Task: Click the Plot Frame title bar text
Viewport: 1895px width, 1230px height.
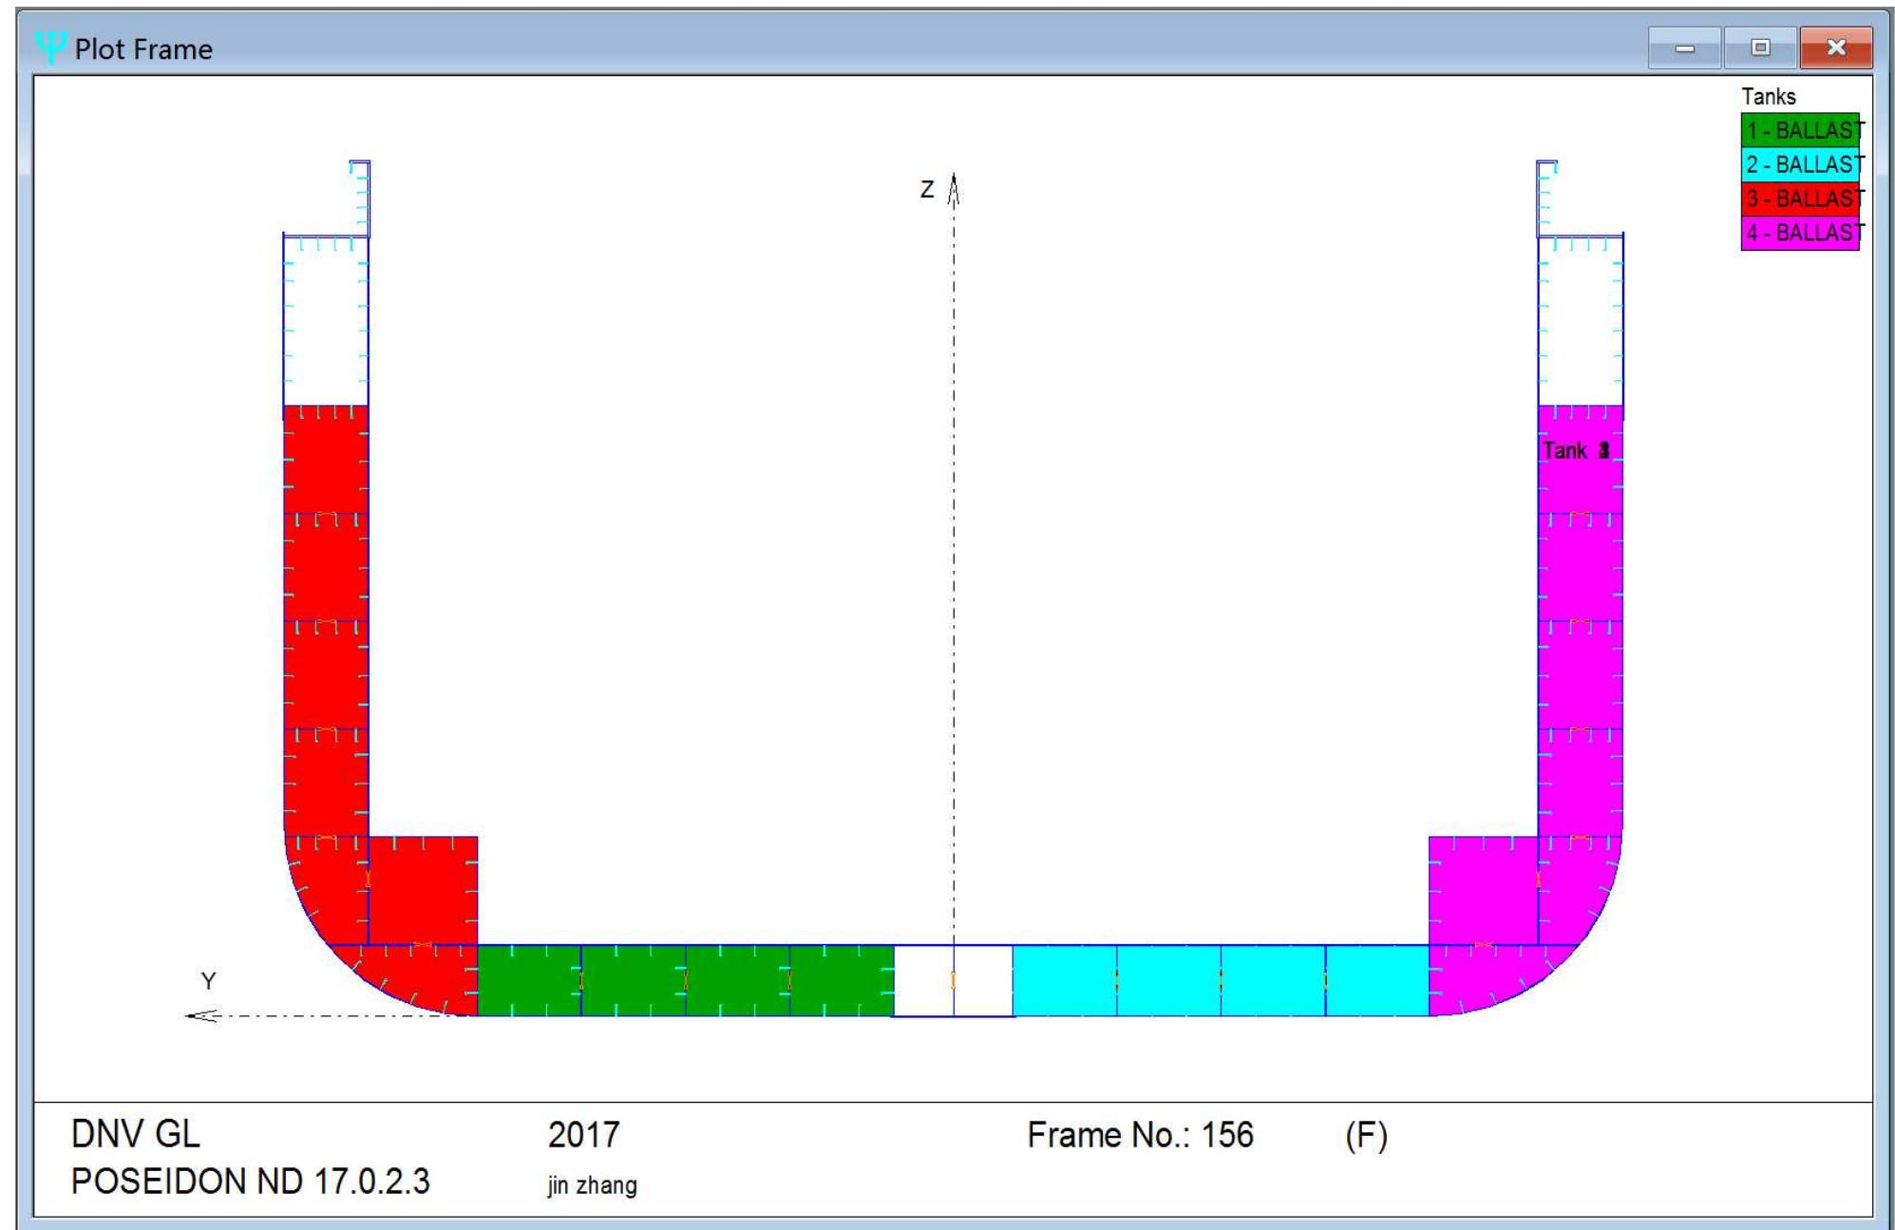Action: [x=143, y=49]
